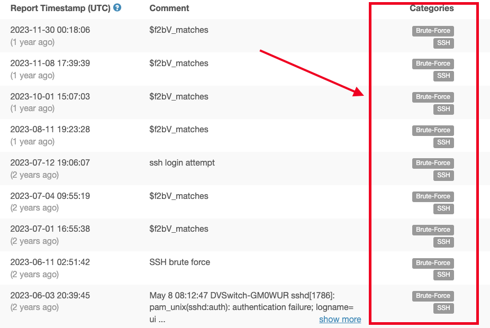This screenshot has height=328, width=490.
Task: Click the help icon beside Report Timestamp
Action: [x=117, y=7]
